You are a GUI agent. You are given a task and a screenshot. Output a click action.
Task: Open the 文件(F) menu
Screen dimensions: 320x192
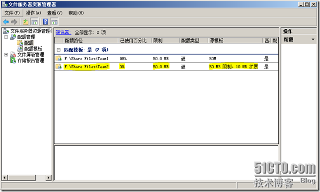(x=12, y=13)
